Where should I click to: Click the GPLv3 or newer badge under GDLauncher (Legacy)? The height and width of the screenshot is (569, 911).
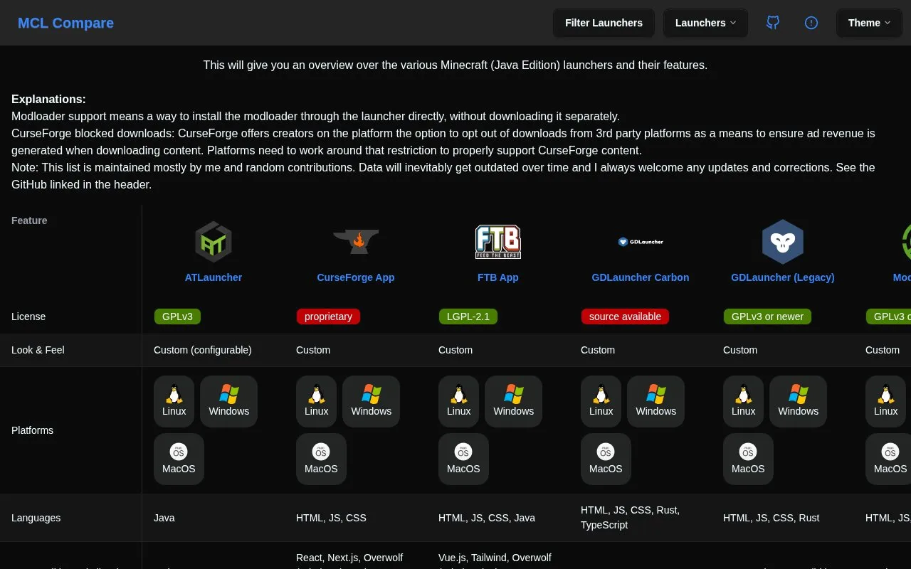[x=767, y=317]
